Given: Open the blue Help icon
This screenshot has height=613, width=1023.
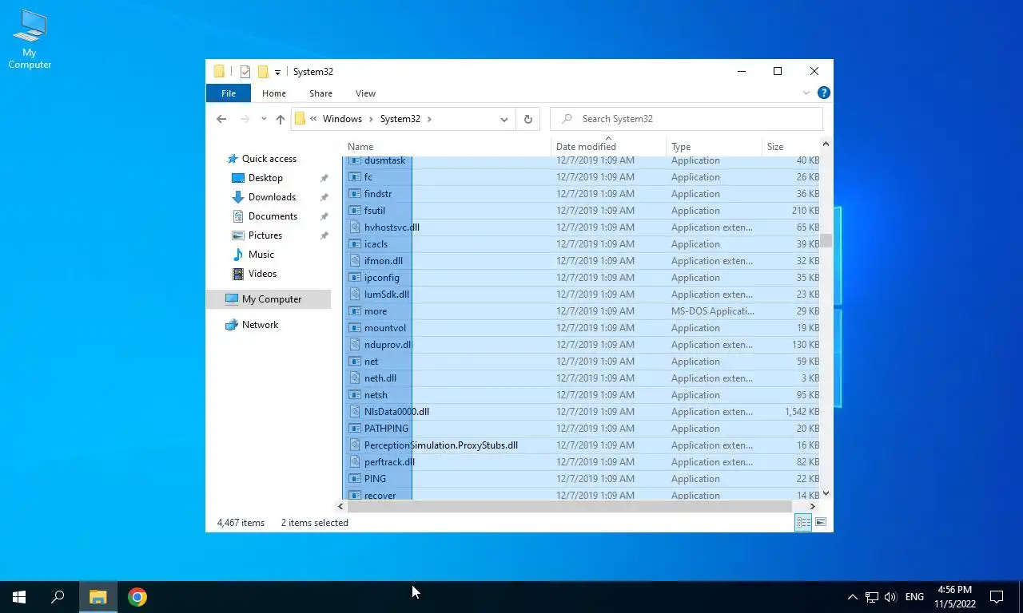Looking at the screenshot, I should coord(823,93).
